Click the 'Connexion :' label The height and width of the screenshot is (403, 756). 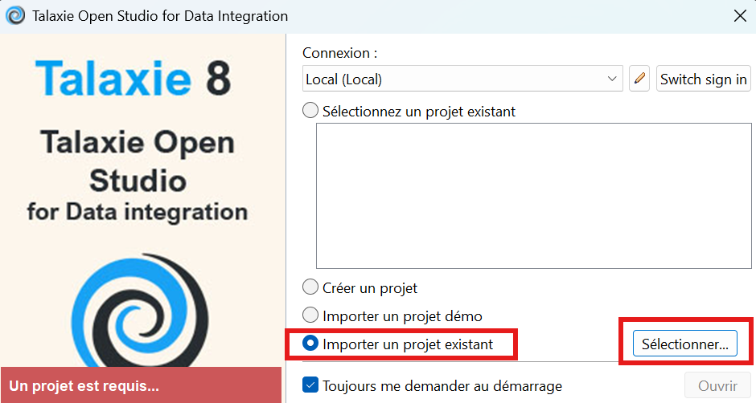339,53
